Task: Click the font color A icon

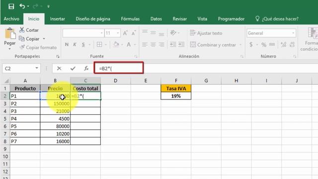Action: 129,44
